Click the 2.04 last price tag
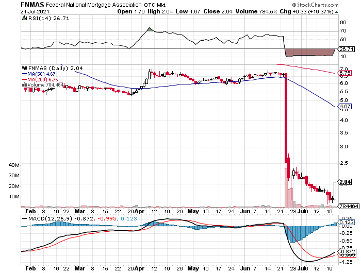Screen dimensions: 361x273 (344, 182)
